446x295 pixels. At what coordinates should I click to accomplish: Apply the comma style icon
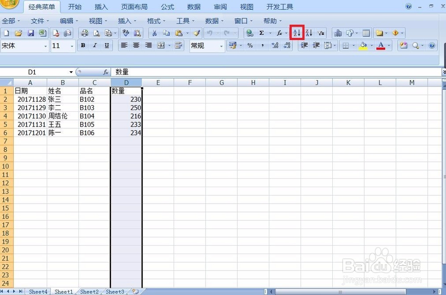coord(262,45)
